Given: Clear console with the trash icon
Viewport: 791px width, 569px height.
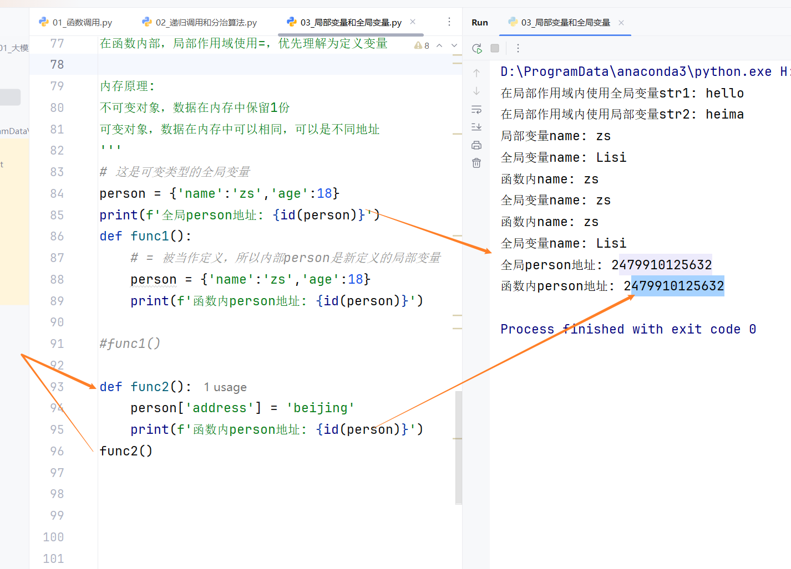Looking at the screenshot, I should 476,163.
